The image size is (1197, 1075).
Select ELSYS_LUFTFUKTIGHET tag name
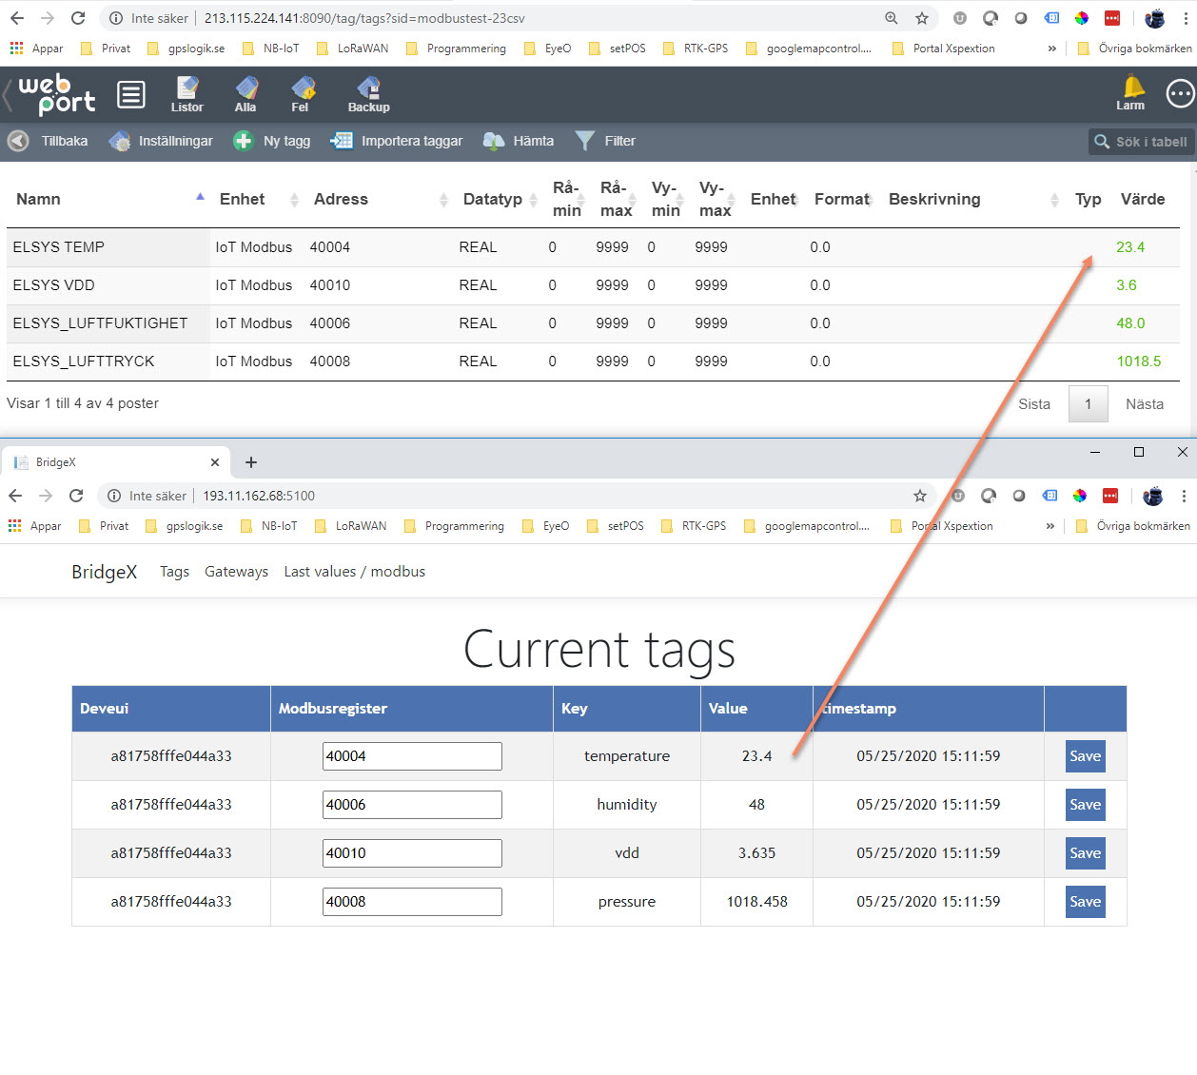(100, 323)
